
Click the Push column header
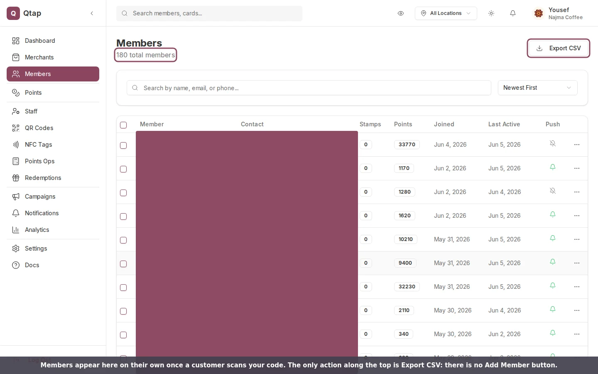click(x=553, y=124)
